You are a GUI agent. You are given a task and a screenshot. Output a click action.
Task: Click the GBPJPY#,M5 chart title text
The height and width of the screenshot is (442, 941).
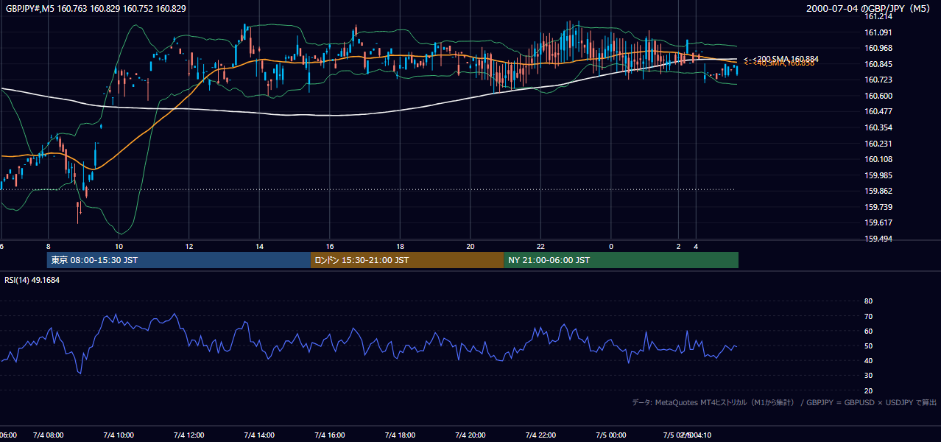coord(96,8)
